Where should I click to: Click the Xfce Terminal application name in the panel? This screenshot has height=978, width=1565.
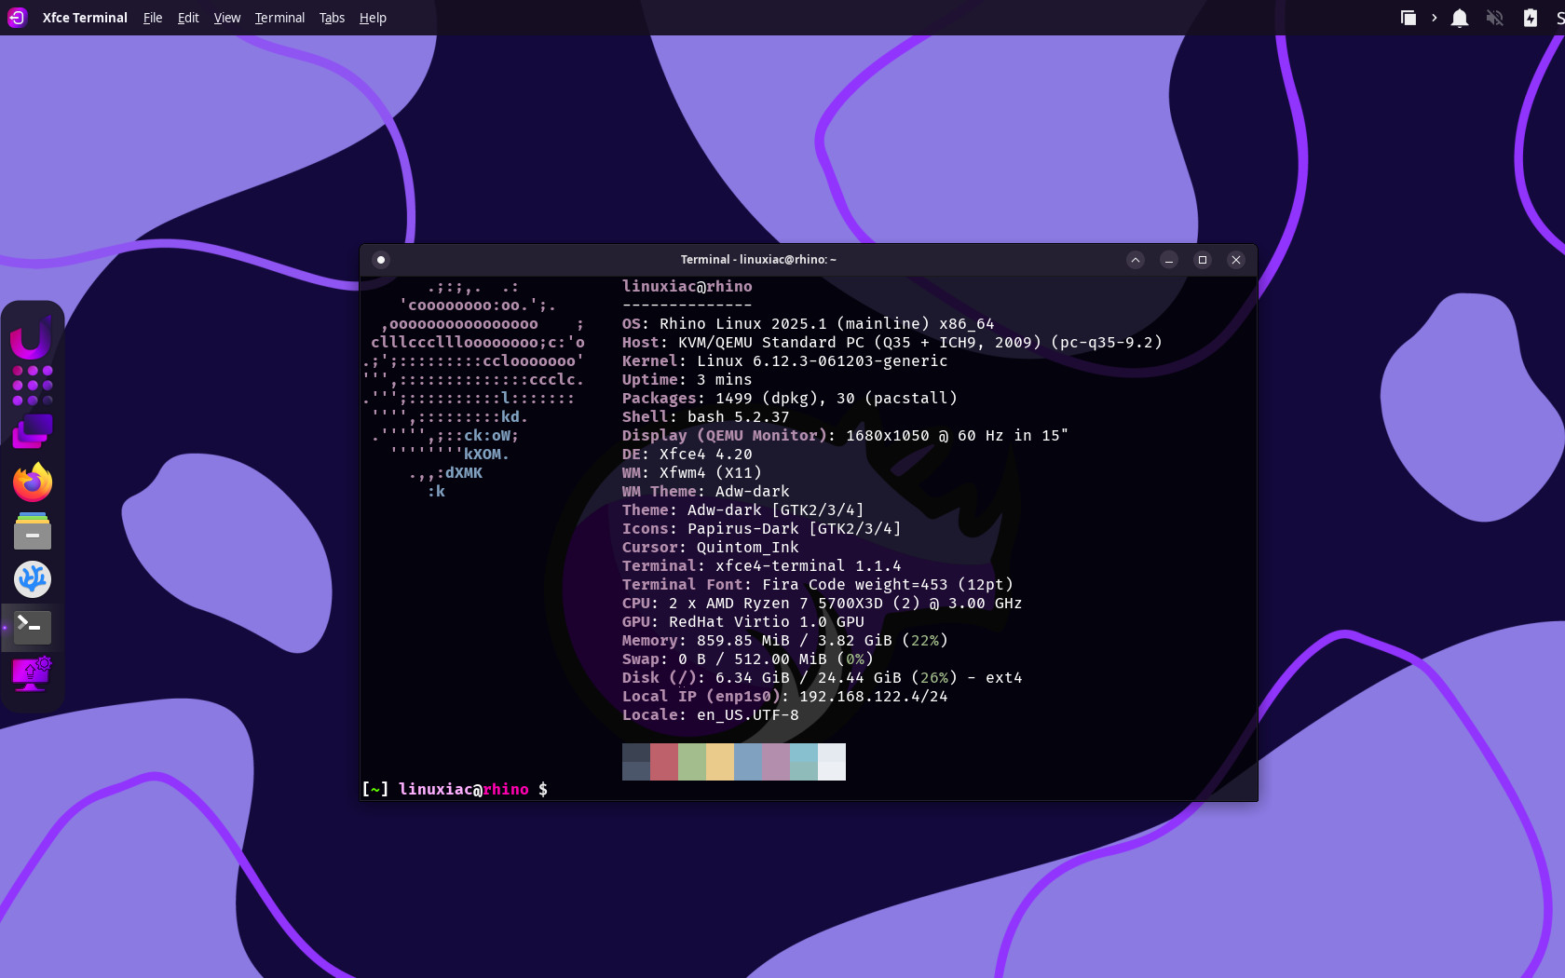[85, 18]
